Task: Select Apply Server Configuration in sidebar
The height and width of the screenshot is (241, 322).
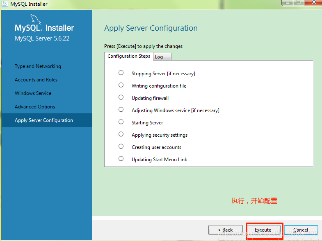Action: (47, 120)
